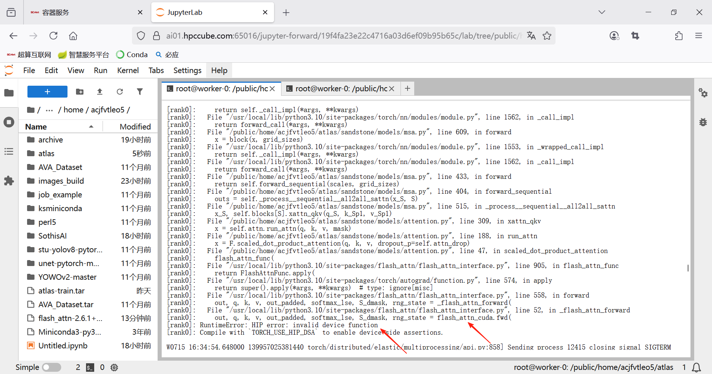
Task: Switch to the 容器服务 browser tab
Action: [87, 13]
